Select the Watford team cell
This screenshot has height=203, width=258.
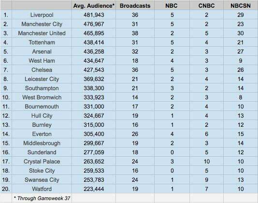pos(42,189)
